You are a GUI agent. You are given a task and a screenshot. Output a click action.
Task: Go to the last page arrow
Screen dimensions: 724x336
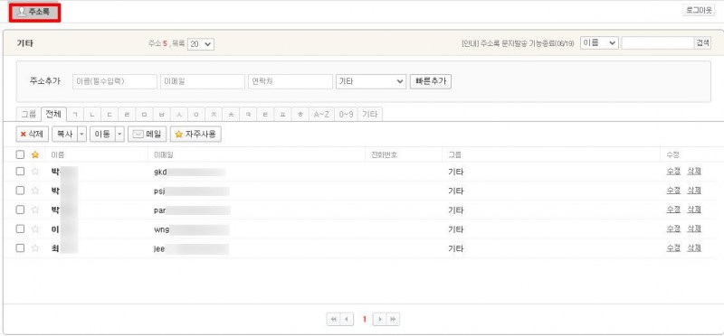(393, 319)
